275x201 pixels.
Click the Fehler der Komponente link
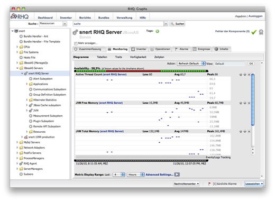coord(232,31)
